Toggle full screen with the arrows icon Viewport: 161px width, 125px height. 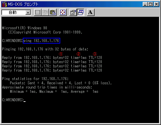pyautogui.click(x=63, y=12)
